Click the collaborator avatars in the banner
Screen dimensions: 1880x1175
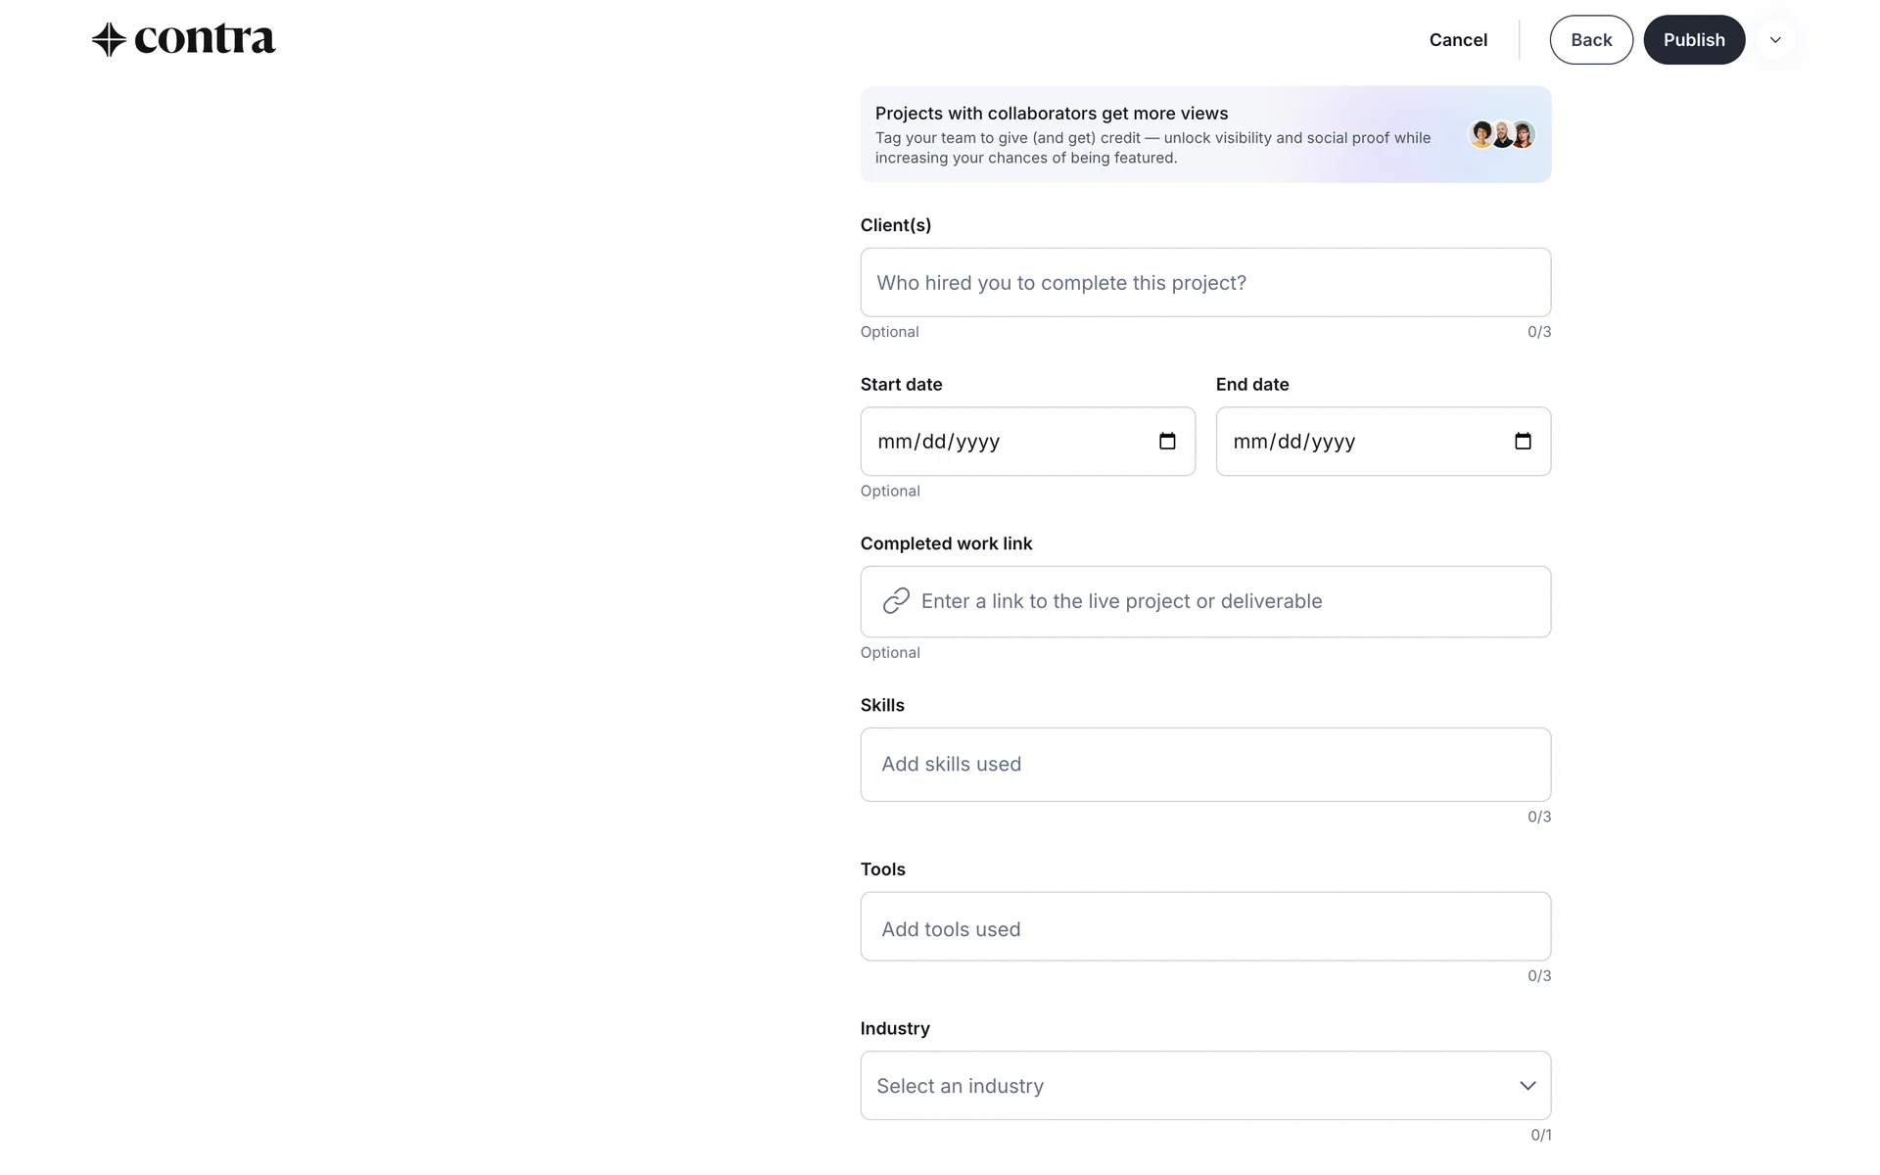[1502, 134]
